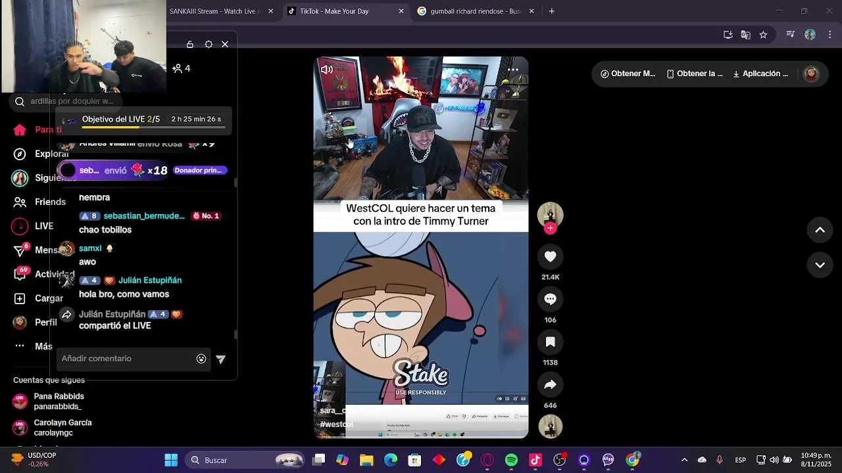842x473 pixels.
Task: Open File Explorer from taskbar
Action: pos(366,460)
